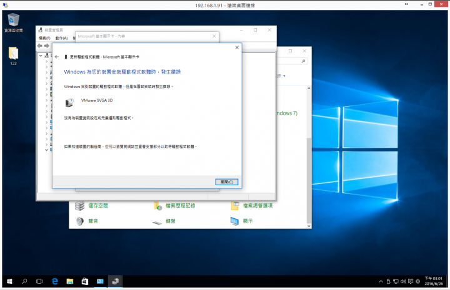Click the network tray icon
The height and width of the screenshot is (290, 450).
pyautogui.click(x=396, y=281)
